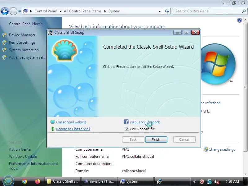
Task: Click the network tray icon
Action: point(209,182)
